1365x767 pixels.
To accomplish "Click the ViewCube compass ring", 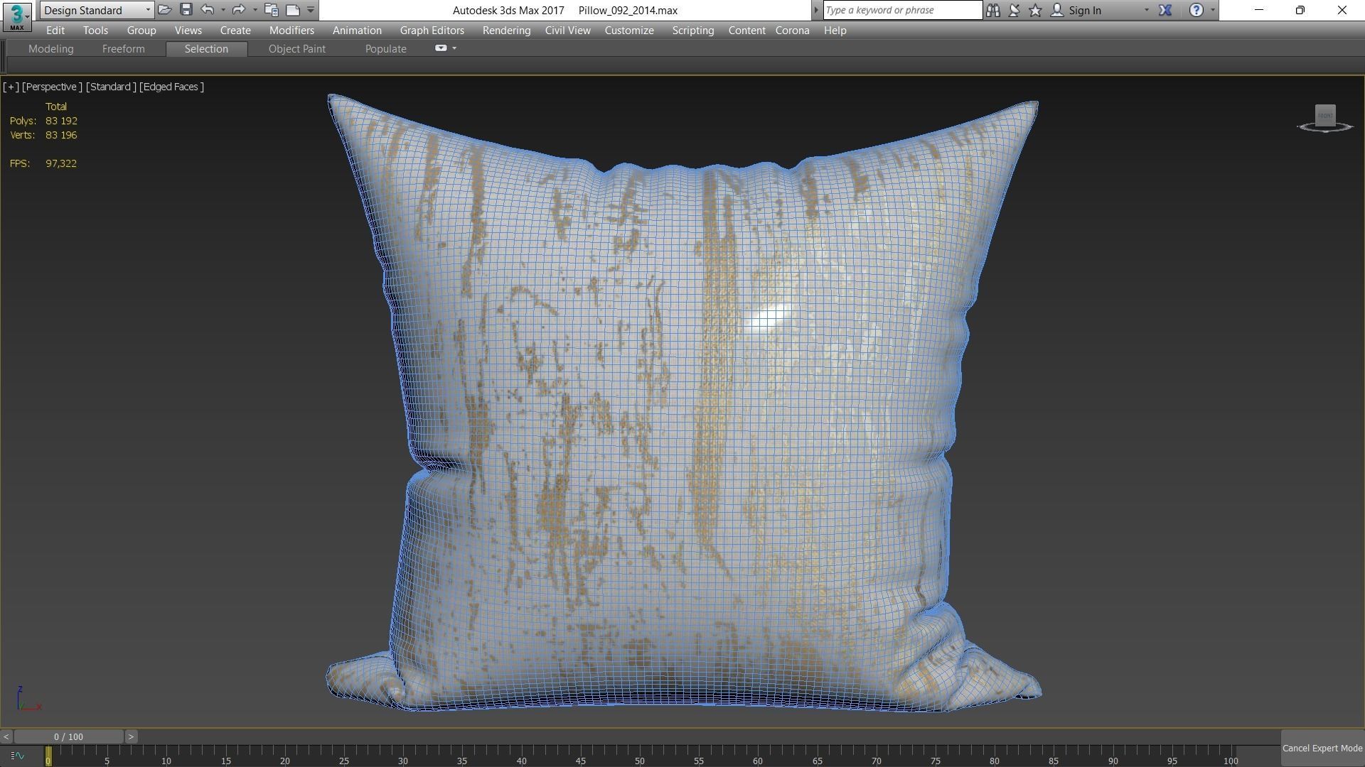I will [1325, 129].
